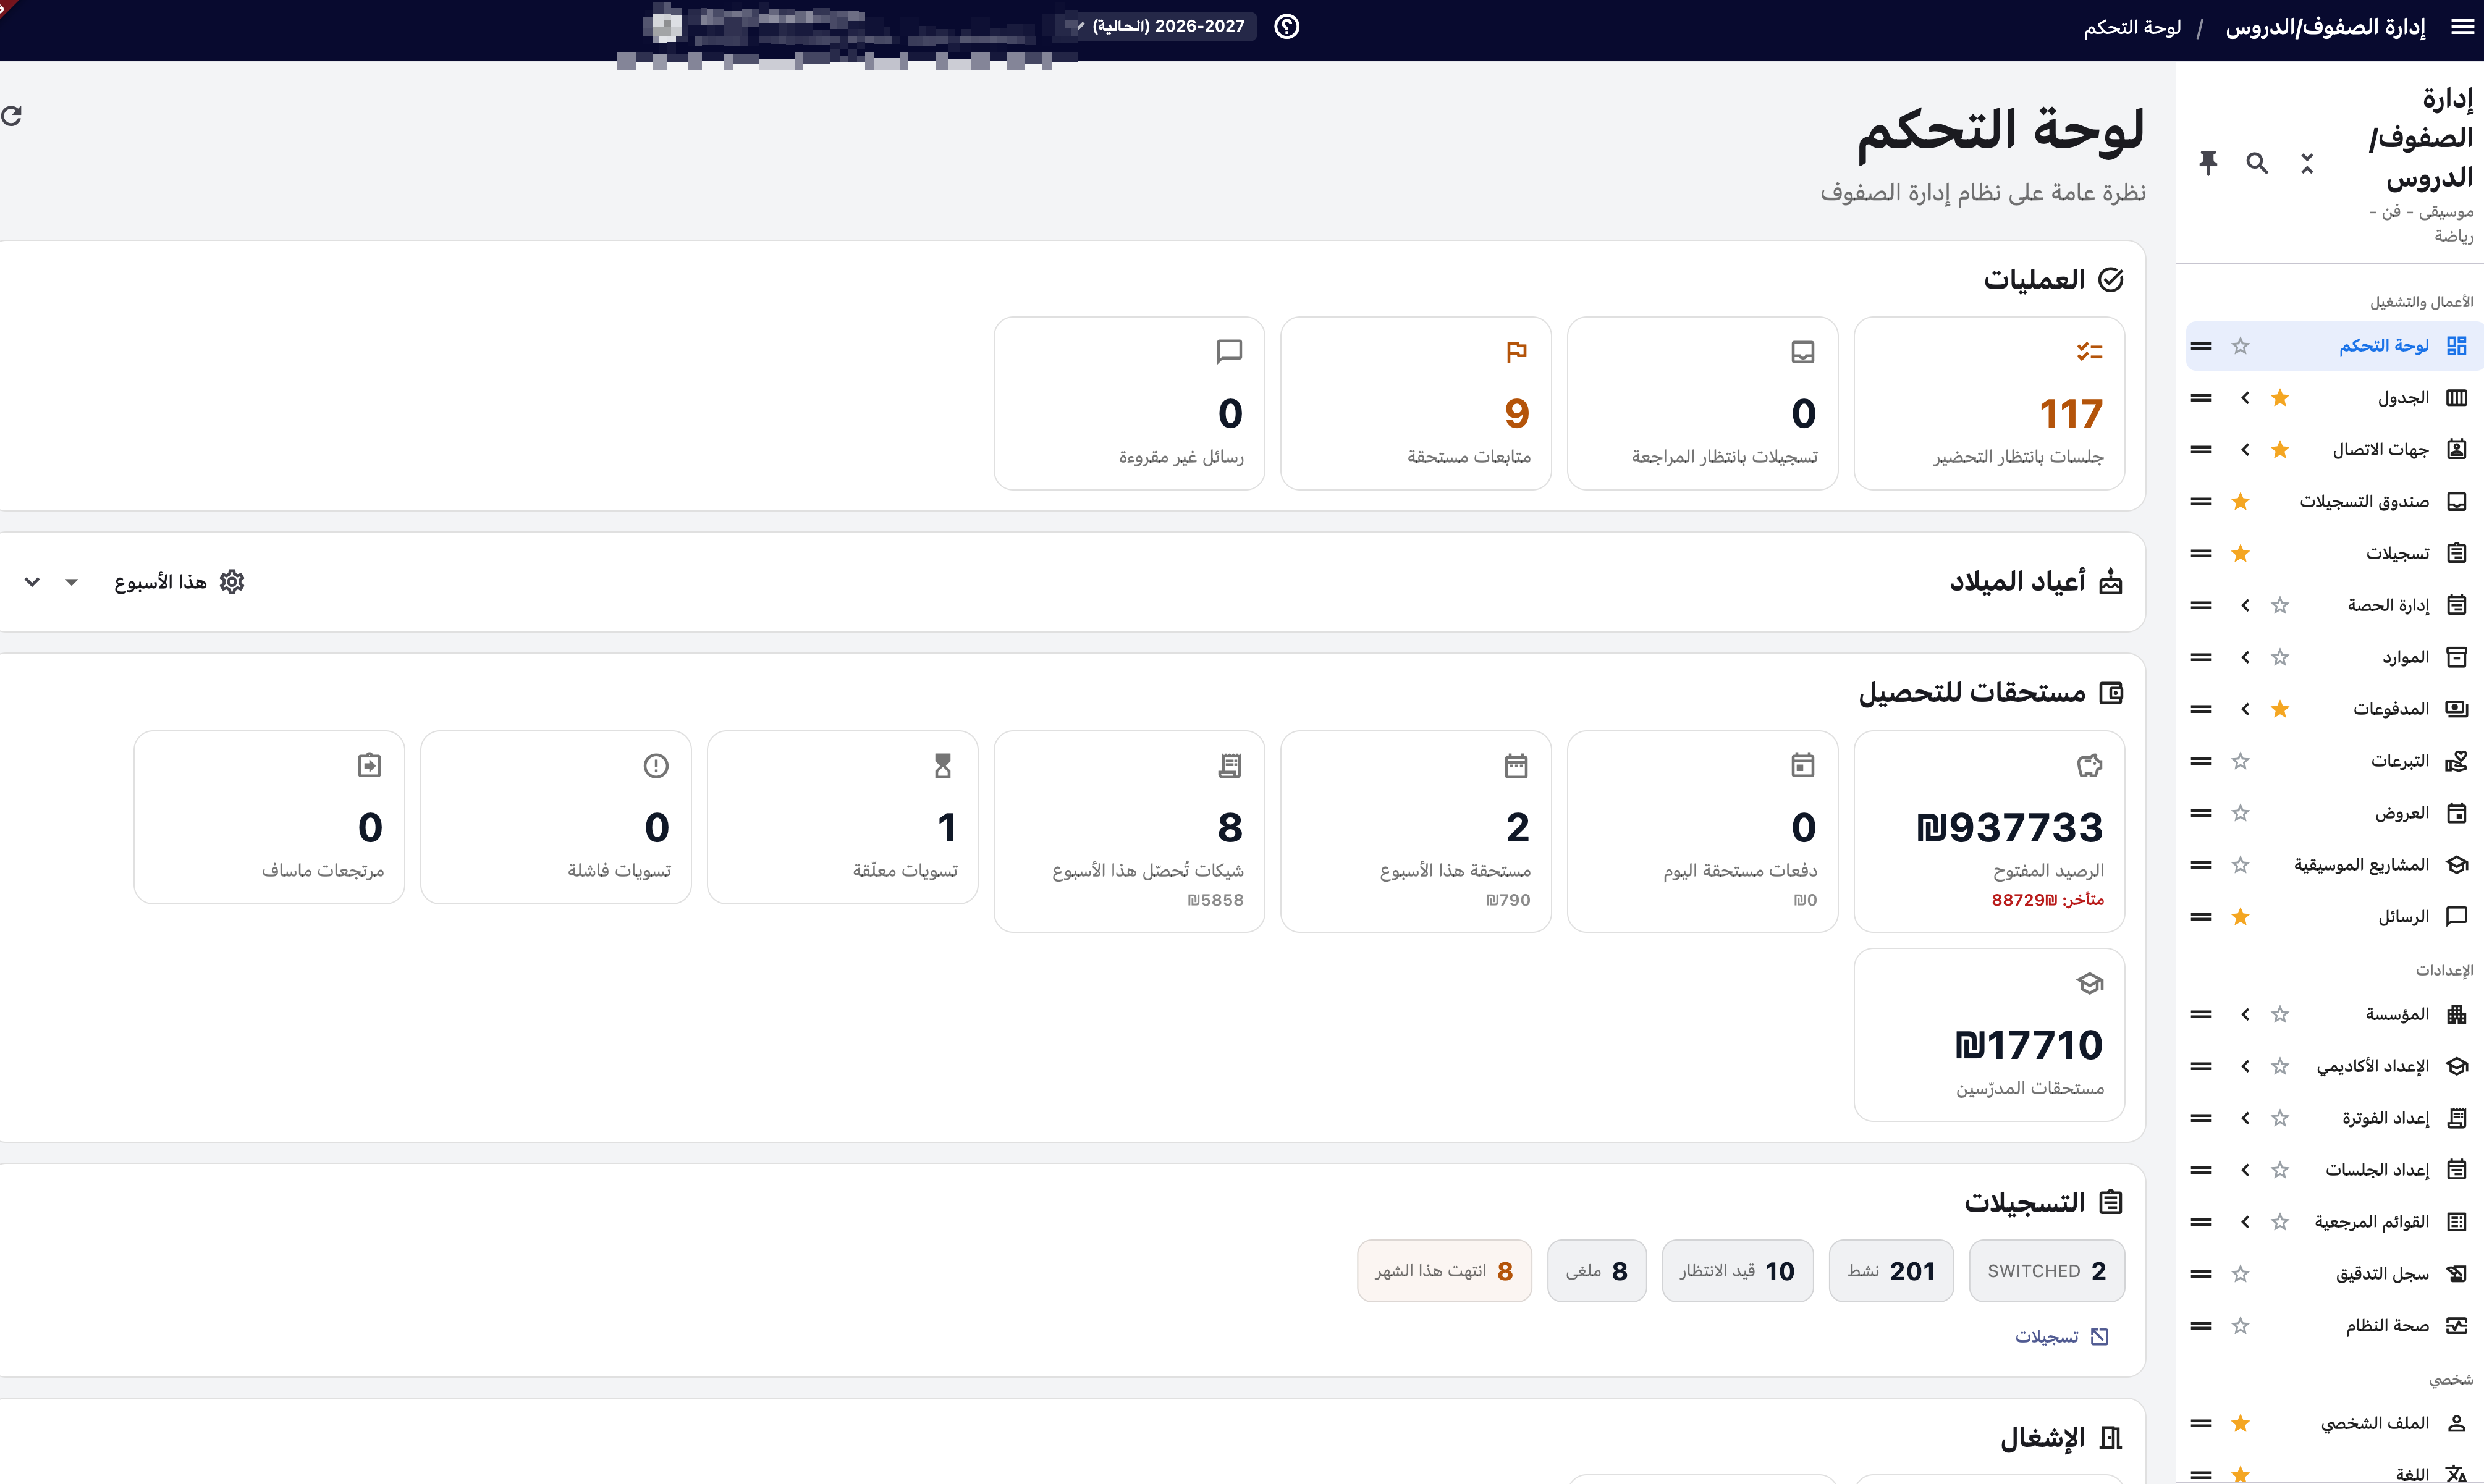Open pending settlements card
The width and height of the screenshot is (2484, 1484).
(842, 818)
